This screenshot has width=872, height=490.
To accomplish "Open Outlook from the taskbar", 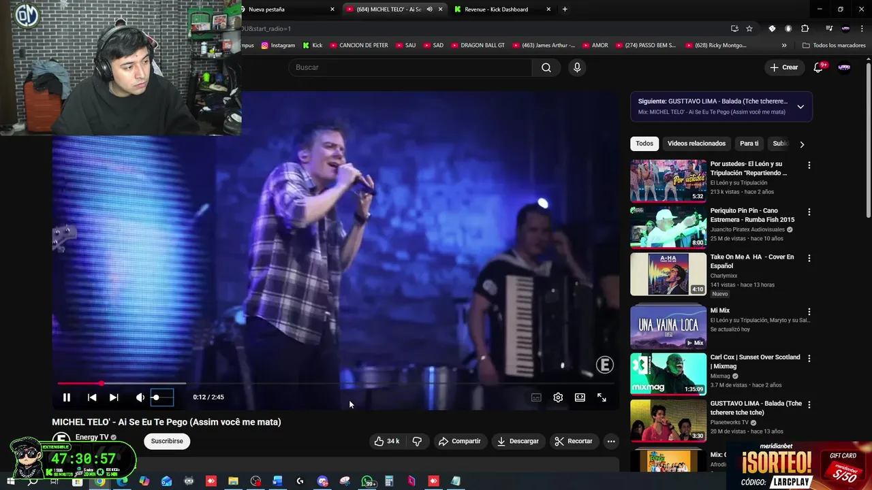I will [x=166, y=481].
